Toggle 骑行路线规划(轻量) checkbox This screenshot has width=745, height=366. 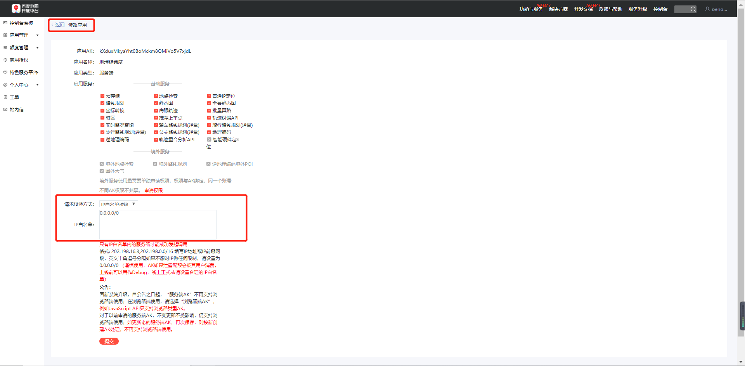(209, 125)
